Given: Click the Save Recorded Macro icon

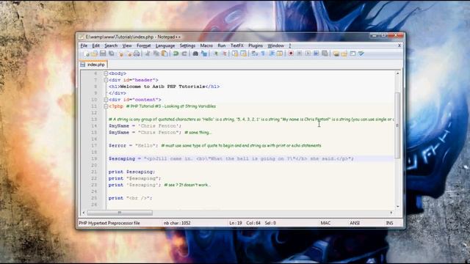Looking at the screenshot, I should coord(325,54).
